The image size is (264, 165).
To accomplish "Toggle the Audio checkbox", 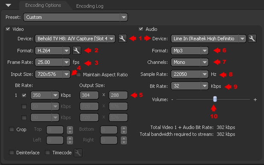I will (x=141, y=29).
